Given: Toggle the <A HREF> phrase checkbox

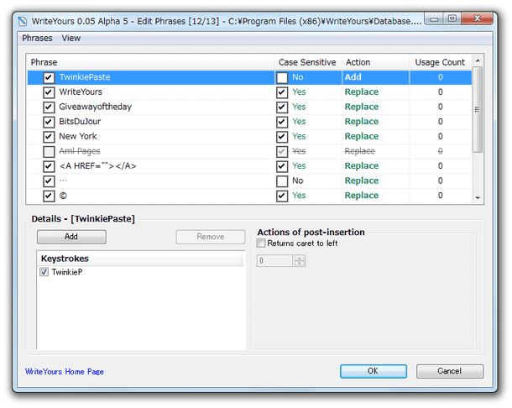Looking at the screenshot, I should [x=49, y=166].
